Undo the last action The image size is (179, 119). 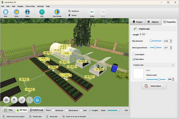click(92, 12)
